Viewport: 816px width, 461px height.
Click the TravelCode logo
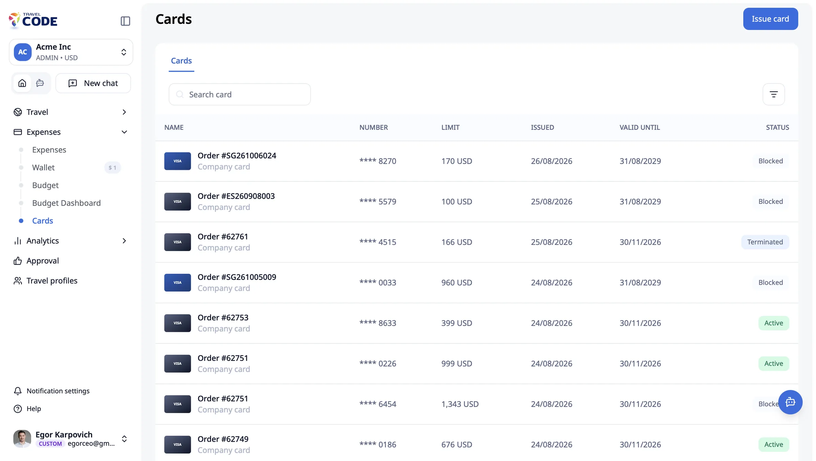[33, 20]
